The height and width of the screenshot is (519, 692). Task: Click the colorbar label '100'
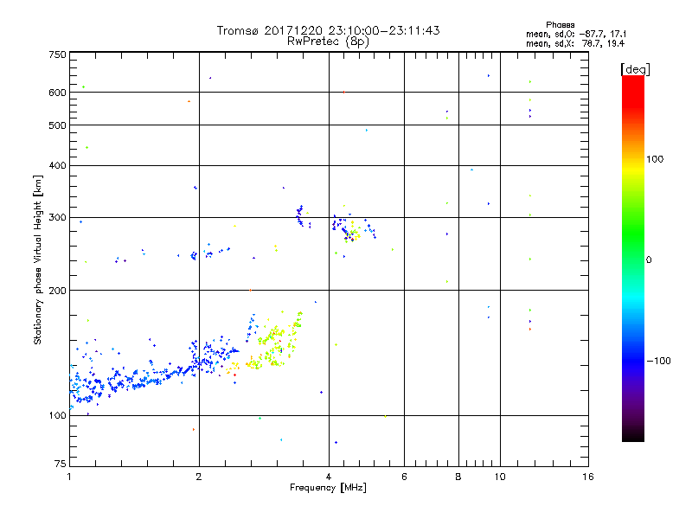[655, 159]
